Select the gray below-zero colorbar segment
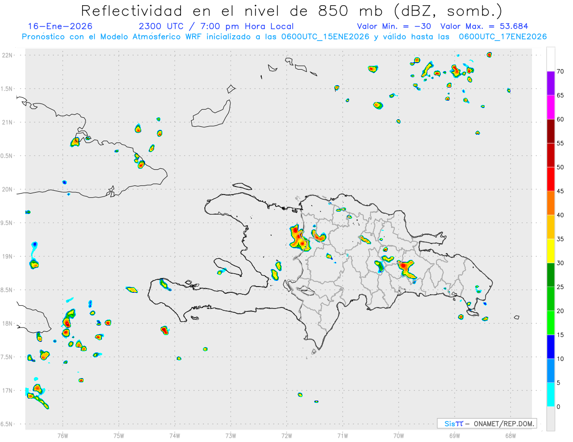Viewport: 573px width, 442px height. tap(551, 418)
